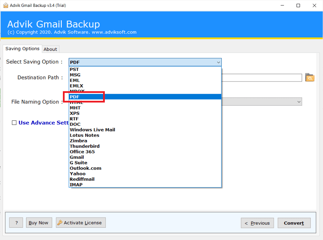Click the key icon on Activate License button

pos(60,223)
